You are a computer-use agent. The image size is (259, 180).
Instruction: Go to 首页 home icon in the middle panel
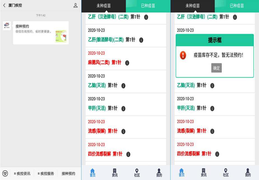point(92,173)
